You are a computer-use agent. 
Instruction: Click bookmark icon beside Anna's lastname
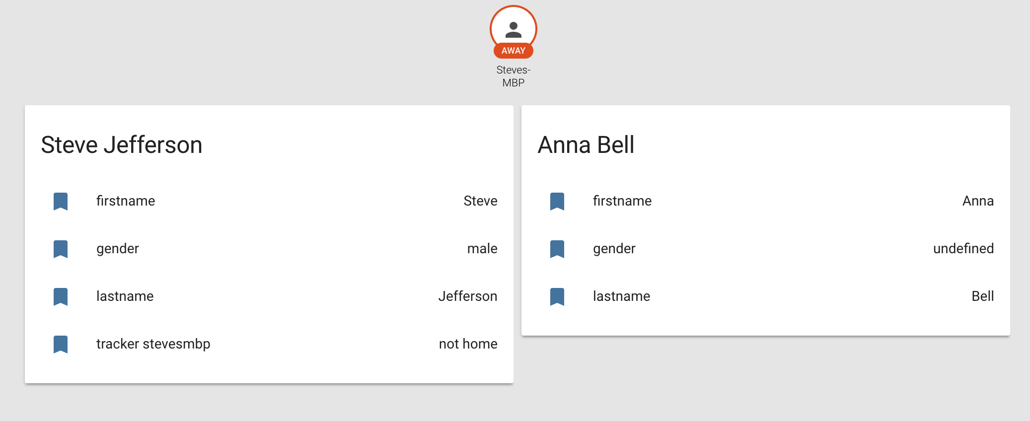[557, 296]
